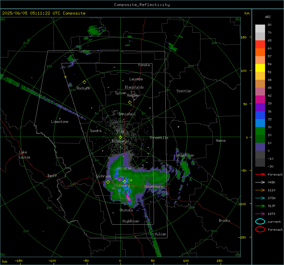Click the Sundre city label

coord(96,130)
